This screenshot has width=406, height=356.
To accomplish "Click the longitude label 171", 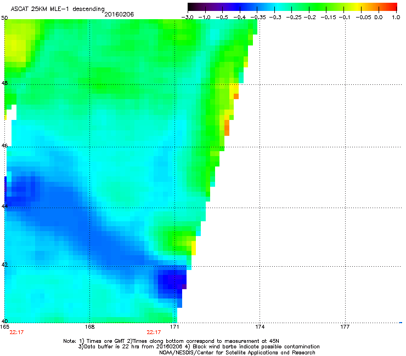I will click(x=175, y=327).
